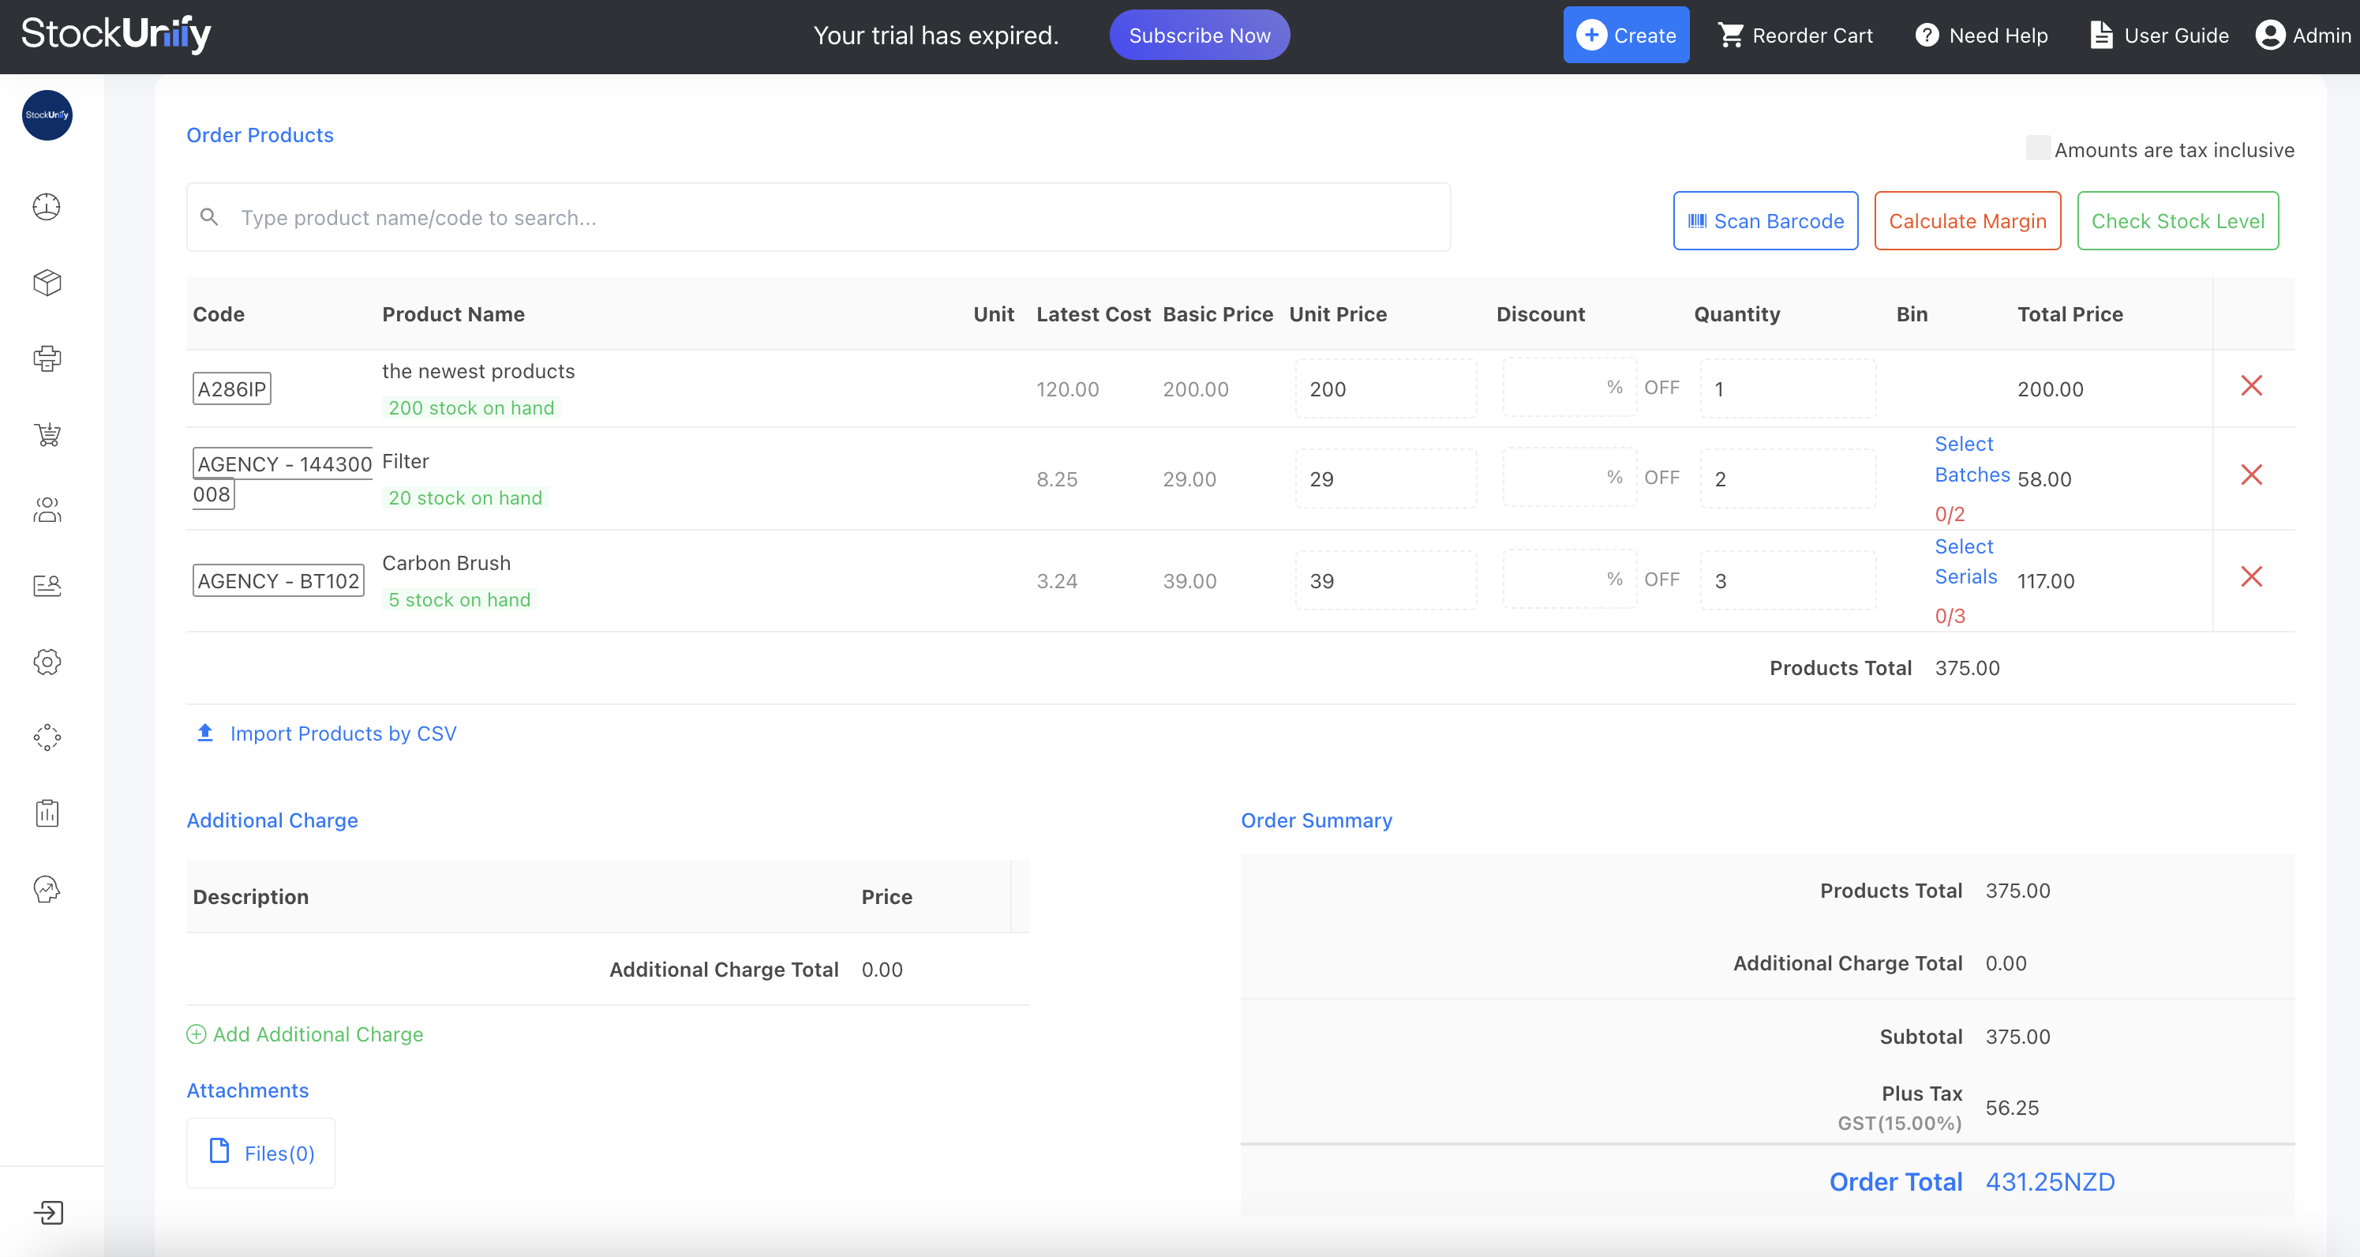Click Import Products by CSV link
The image size is (2360, 1257).
coord(343,733)
